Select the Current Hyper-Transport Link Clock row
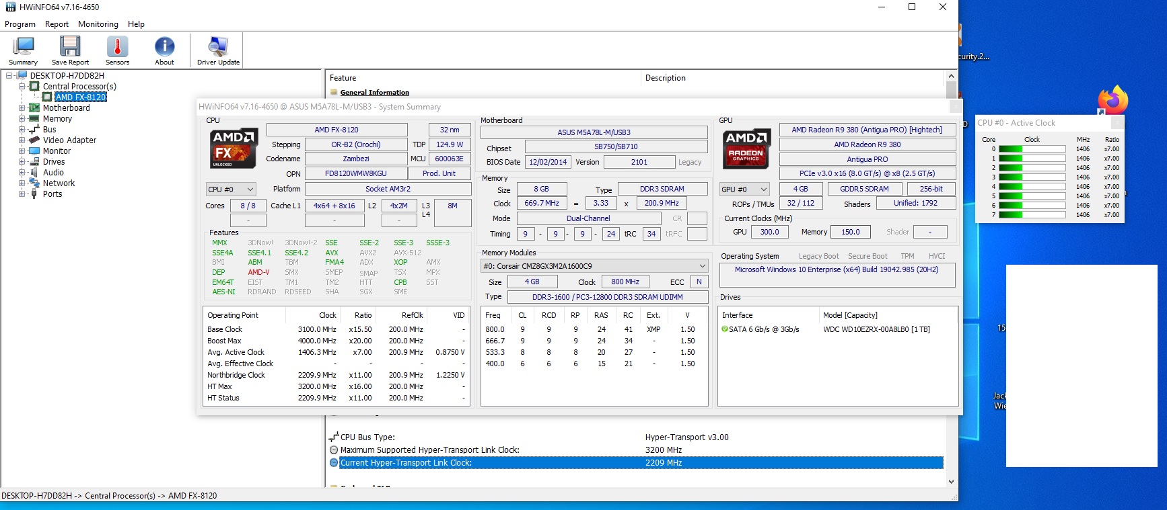Screen dimensions: 1167x510 point(636,463)
